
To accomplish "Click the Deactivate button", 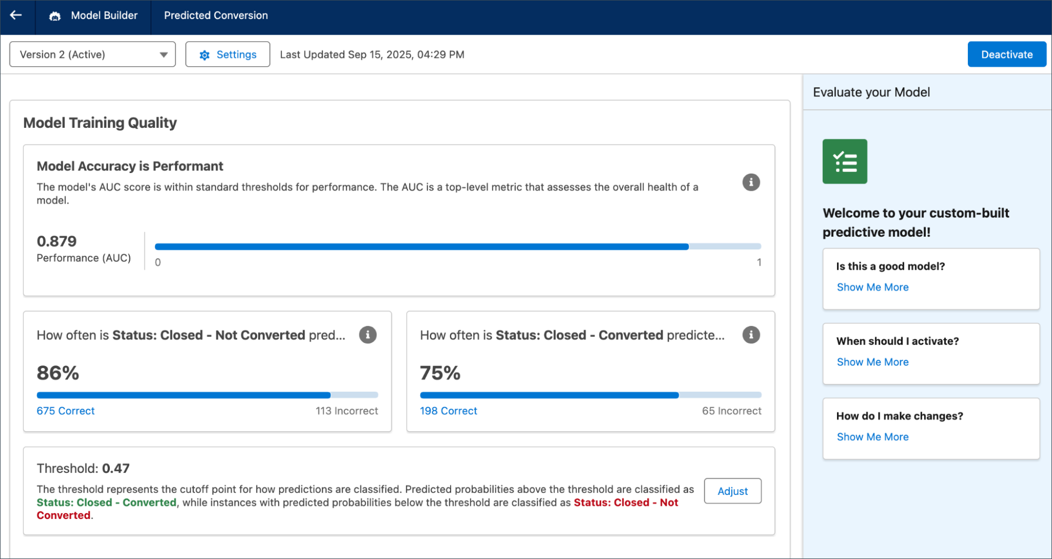I will 1006,54.
